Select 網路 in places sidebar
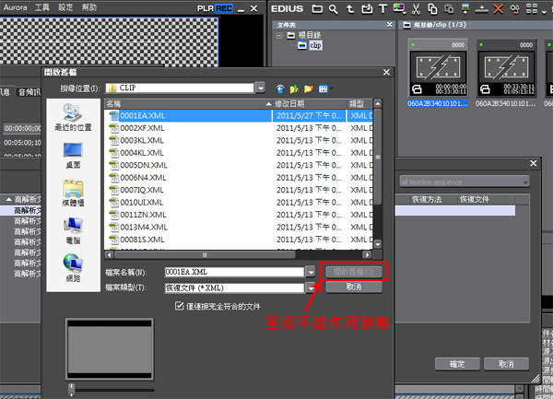The height and width of the screenshot is (399, 553). 73,268
